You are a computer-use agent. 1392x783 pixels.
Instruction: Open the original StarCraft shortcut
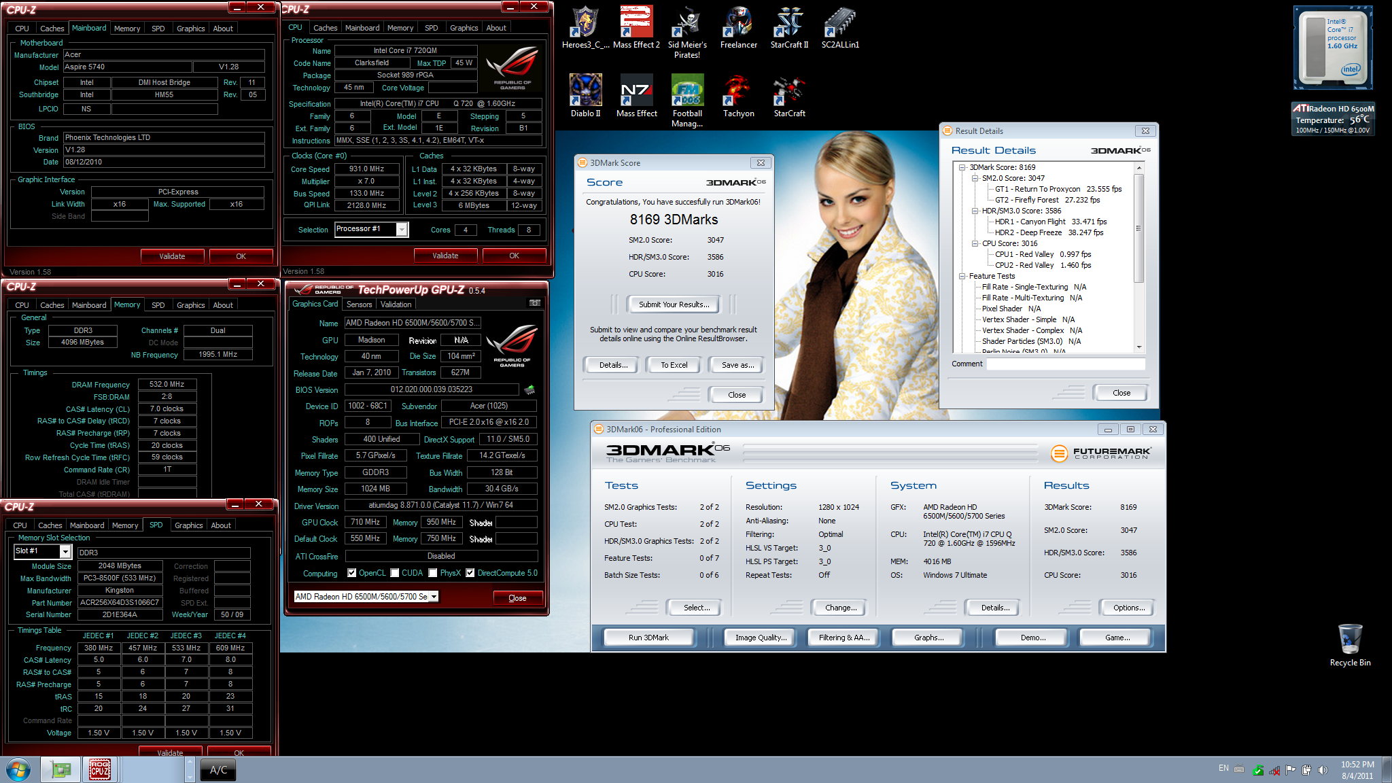pyautogui.click(x=789, y=96)
